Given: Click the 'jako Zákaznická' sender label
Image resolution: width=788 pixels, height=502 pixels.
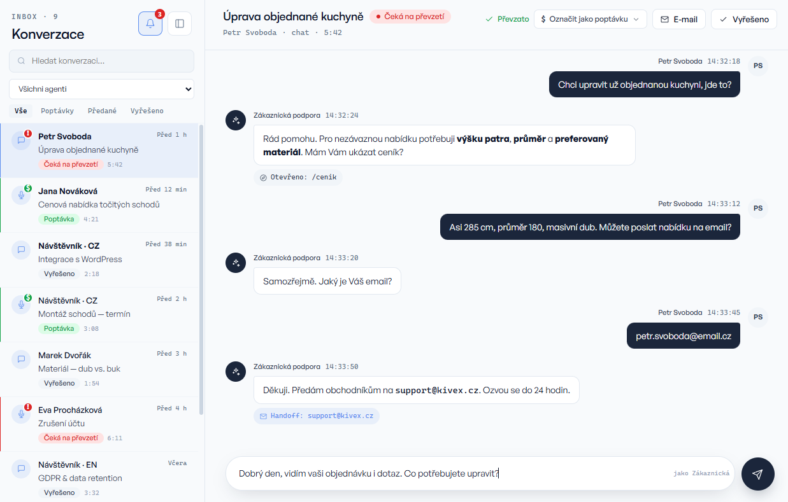Looking at the screenshot, I should tap(701, 473).
